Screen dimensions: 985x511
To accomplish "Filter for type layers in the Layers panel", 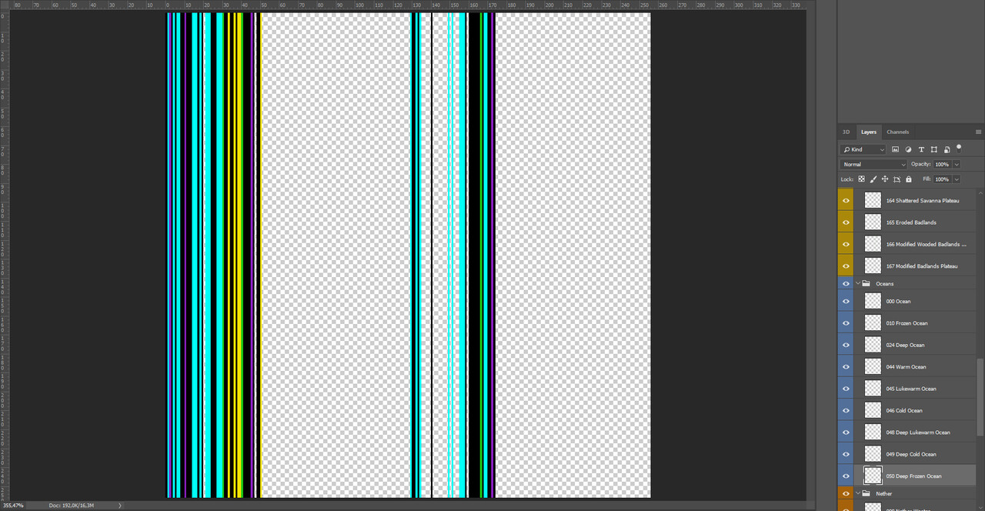I will (x=921, y=149).
